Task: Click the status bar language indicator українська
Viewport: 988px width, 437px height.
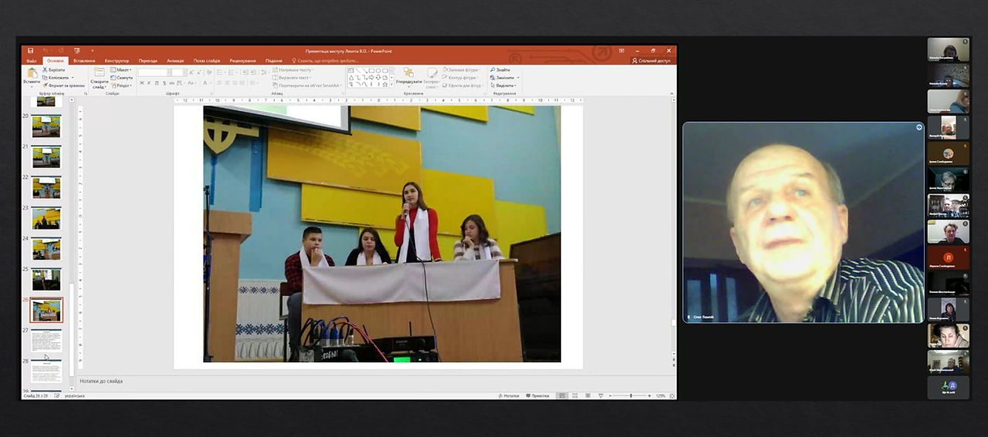Action: tap(76, 396)
